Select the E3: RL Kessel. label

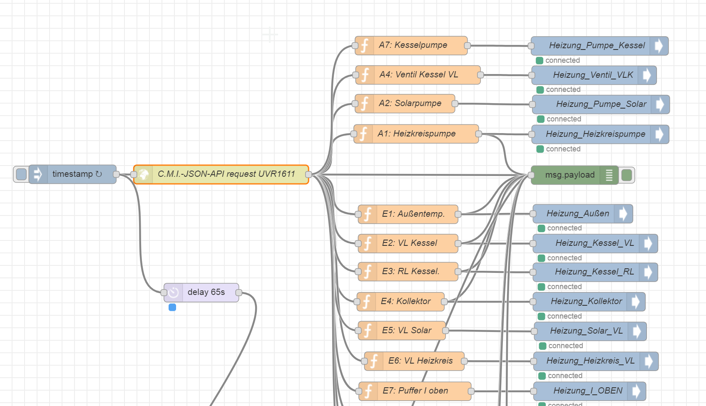[410, 271]
